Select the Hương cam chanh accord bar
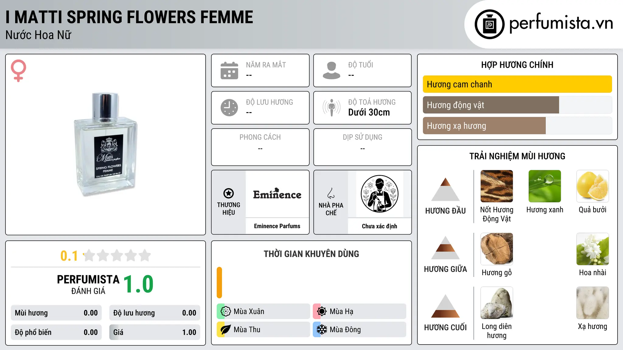 (x=517, y=84)
